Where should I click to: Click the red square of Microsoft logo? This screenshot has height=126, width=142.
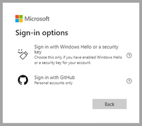tap(17, 17)
